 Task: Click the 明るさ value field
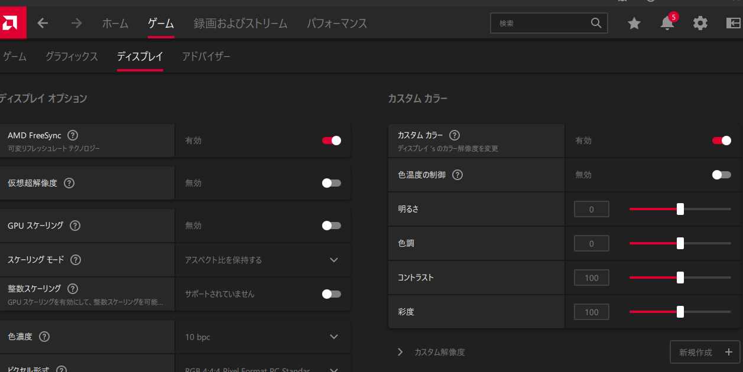(592, 209)
